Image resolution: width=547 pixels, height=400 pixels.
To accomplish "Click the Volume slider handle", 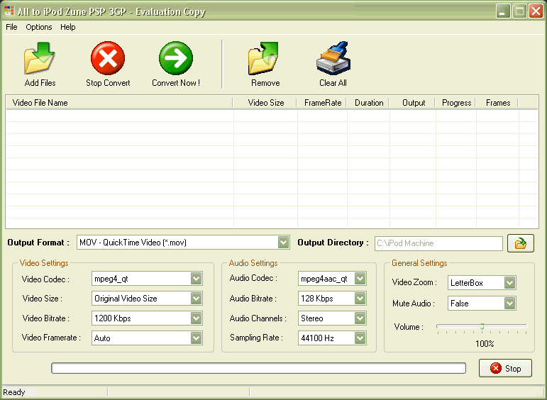I will [482, 326].
